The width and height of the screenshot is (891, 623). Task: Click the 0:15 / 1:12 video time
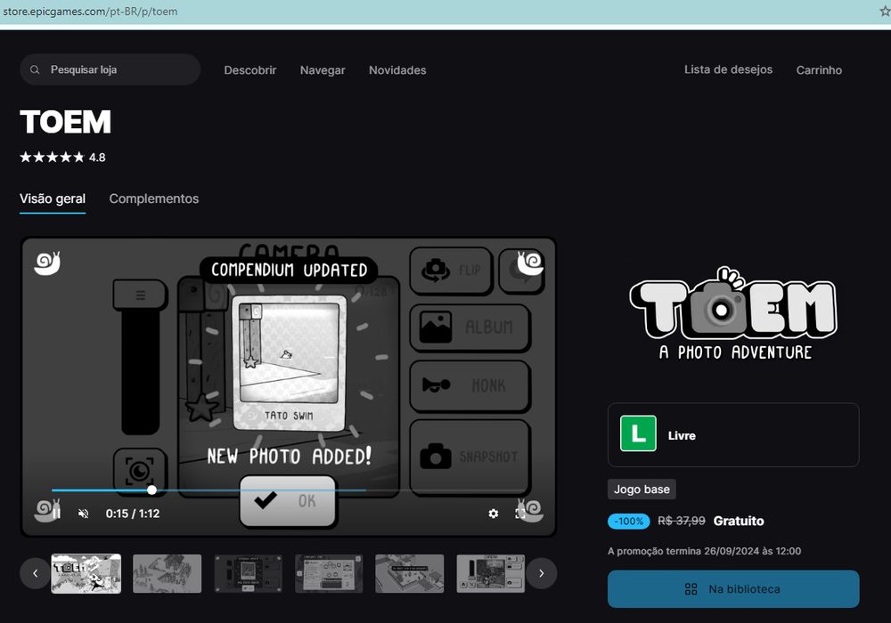coord(133,514)
